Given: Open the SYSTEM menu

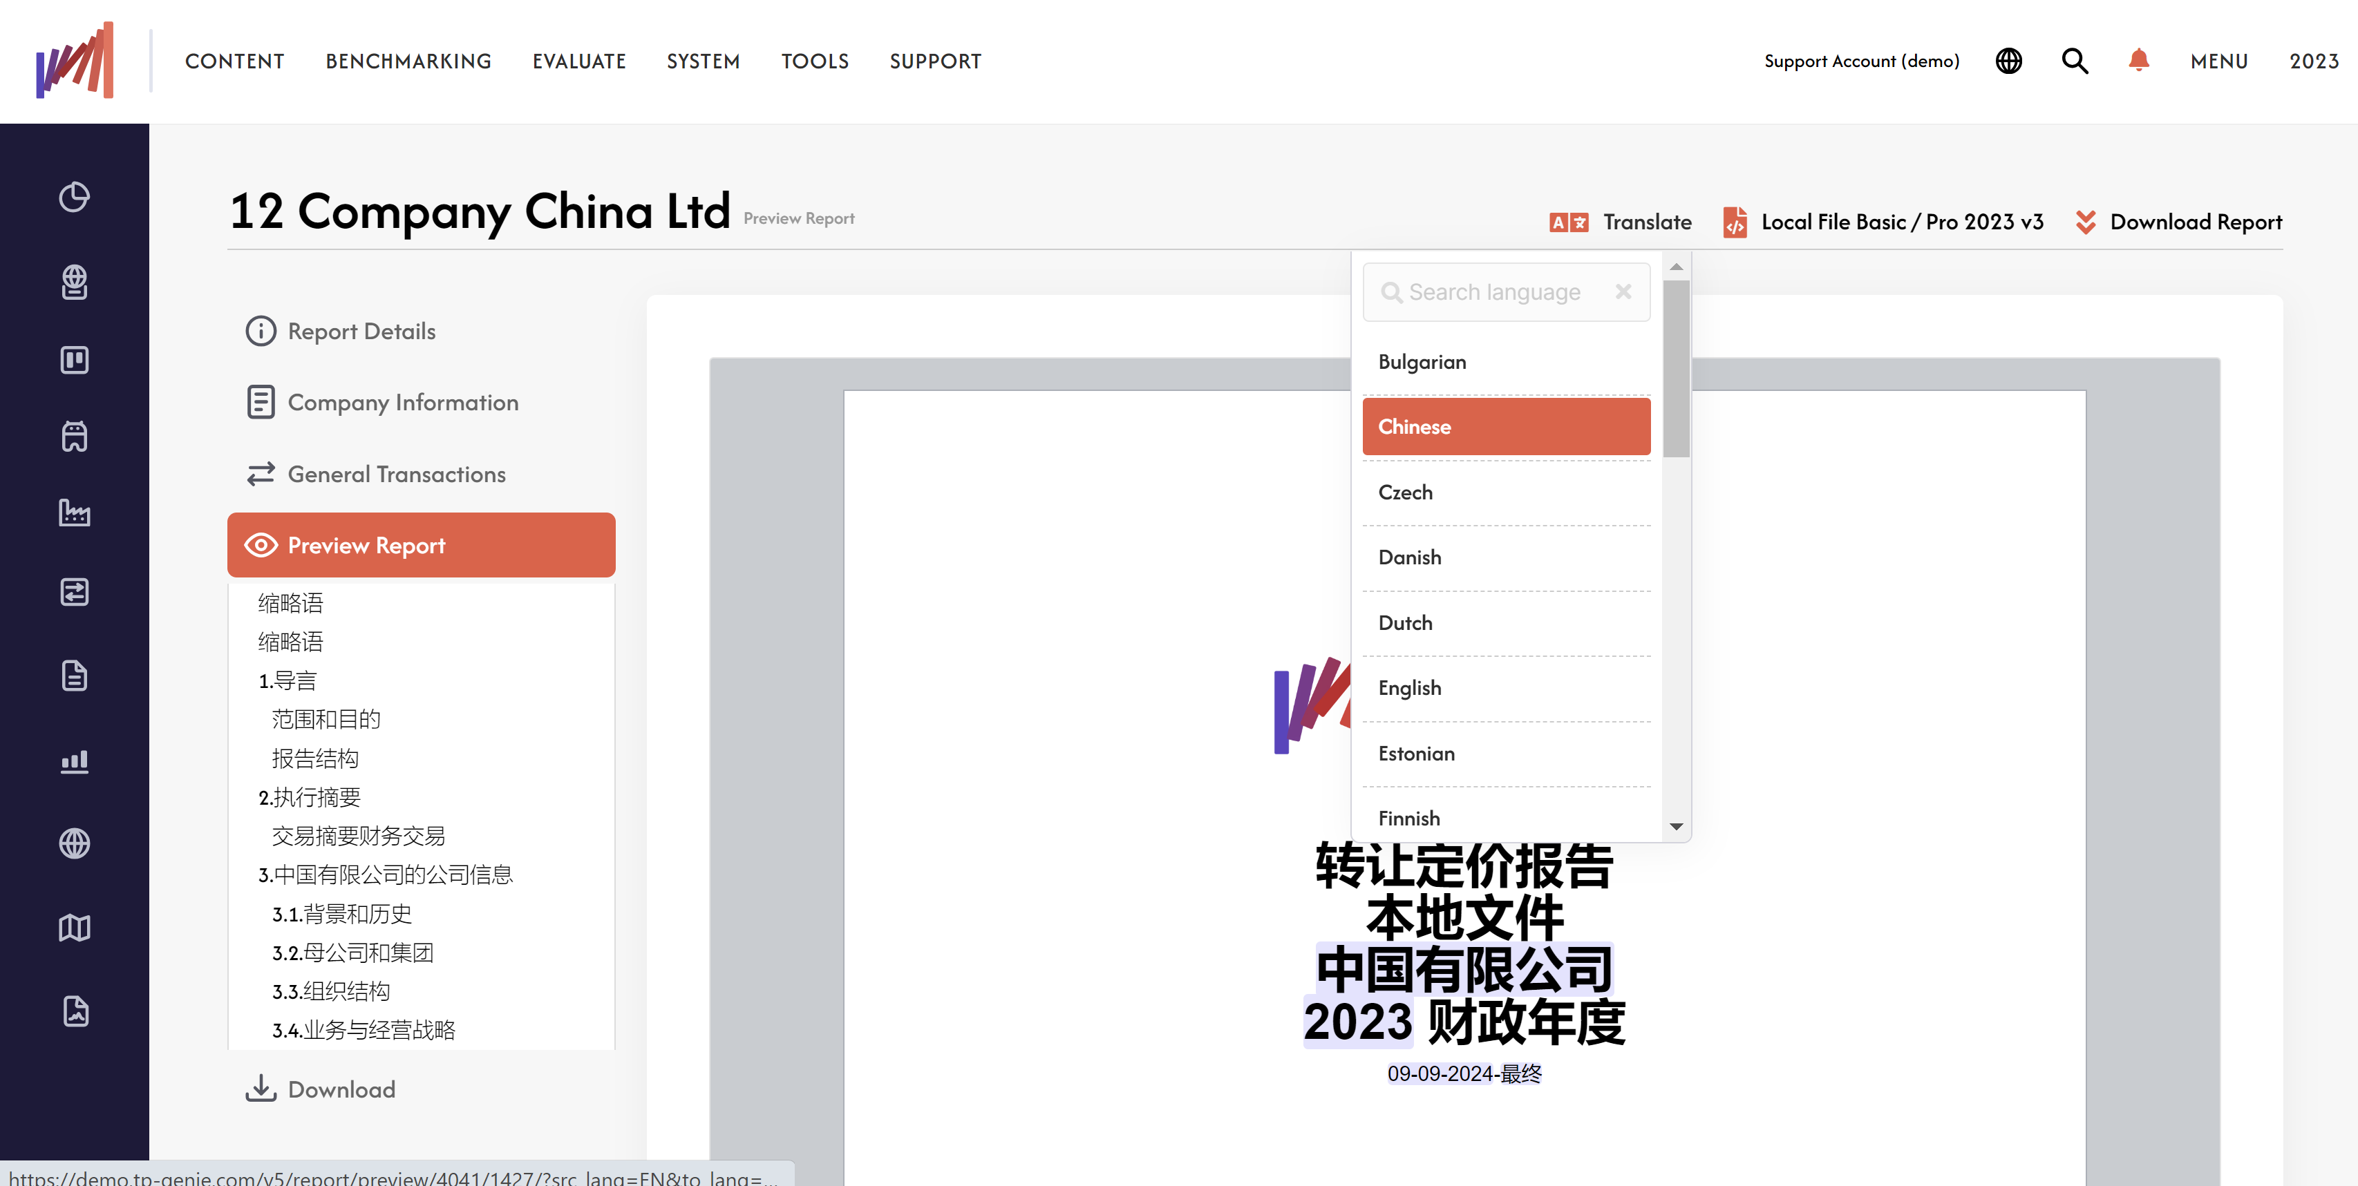Looking at the screenshot, I should point(703,61).
